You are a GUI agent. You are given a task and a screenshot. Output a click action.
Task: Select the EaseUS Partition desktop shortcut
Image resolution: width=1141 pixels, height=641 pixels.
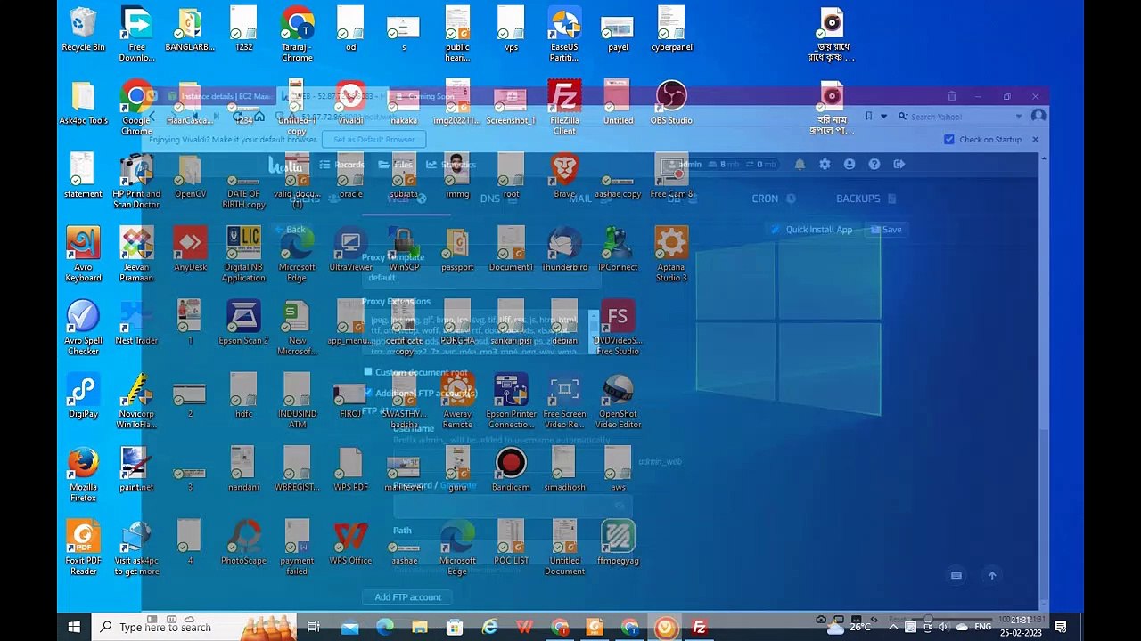564,36
